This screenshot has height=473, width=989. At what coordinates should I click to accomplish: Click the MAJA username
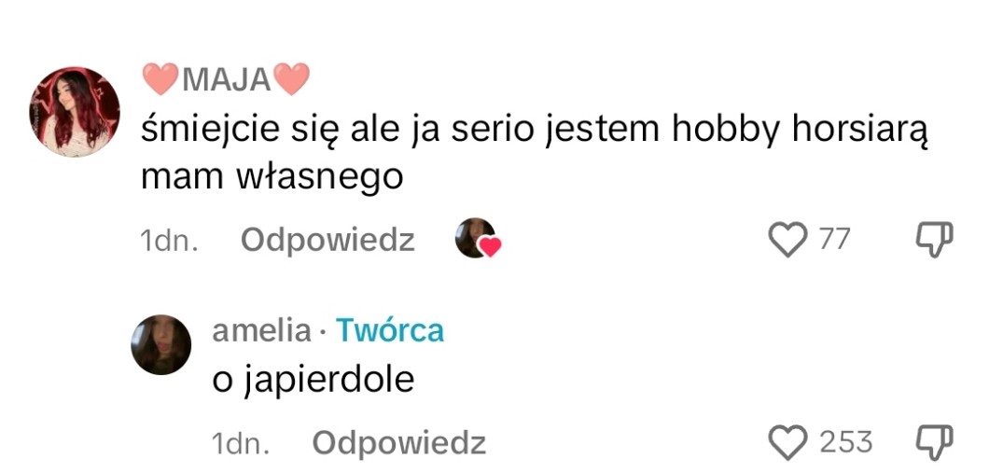pos(227,80)
